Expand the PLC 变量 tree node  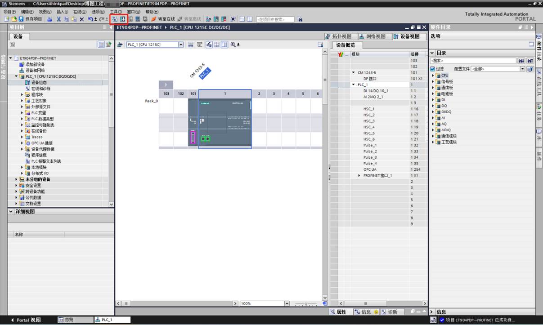click(x=22, y=113)
